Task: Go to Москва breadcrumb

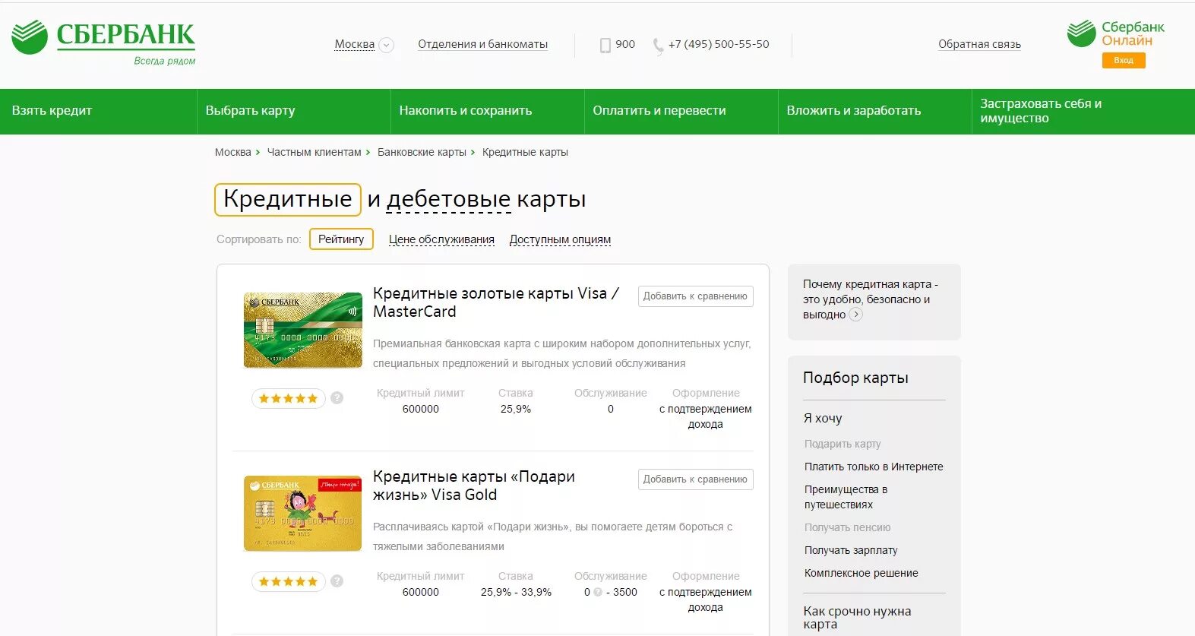Action: (x=232, y=152)
